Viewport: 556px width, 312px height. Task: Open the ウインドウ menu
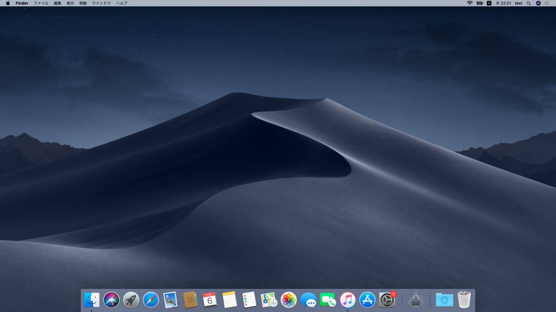[x=101, y=3]
